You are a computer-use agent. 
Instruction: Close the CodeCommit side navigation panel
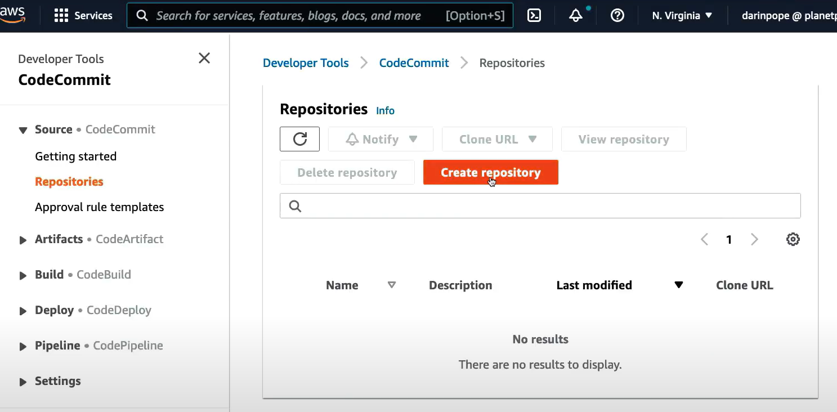(204, 58)
